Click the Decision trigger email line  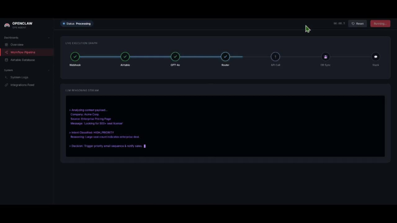pos(106,146)
